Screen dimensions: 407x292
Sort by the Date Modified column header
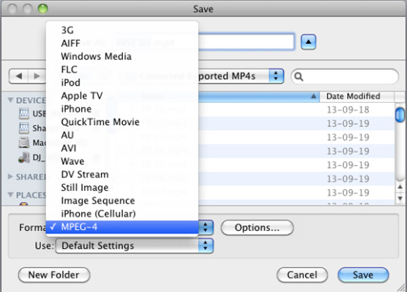[x=353, y=96]
